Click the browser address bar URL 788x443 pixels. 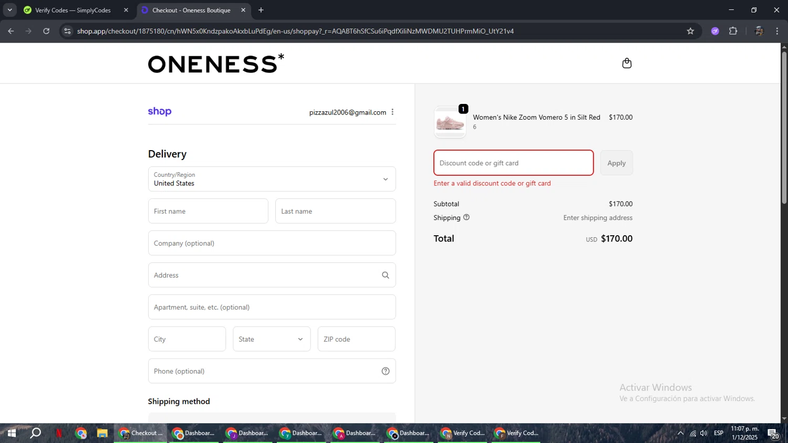(x=295, y=31)
